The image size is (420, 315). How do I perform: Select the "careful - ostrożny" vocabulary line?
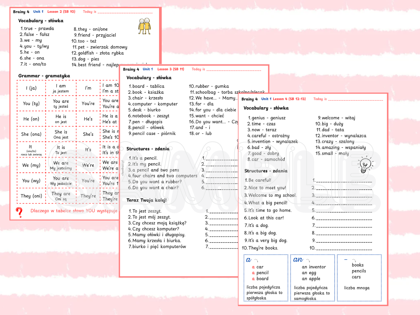268,136
